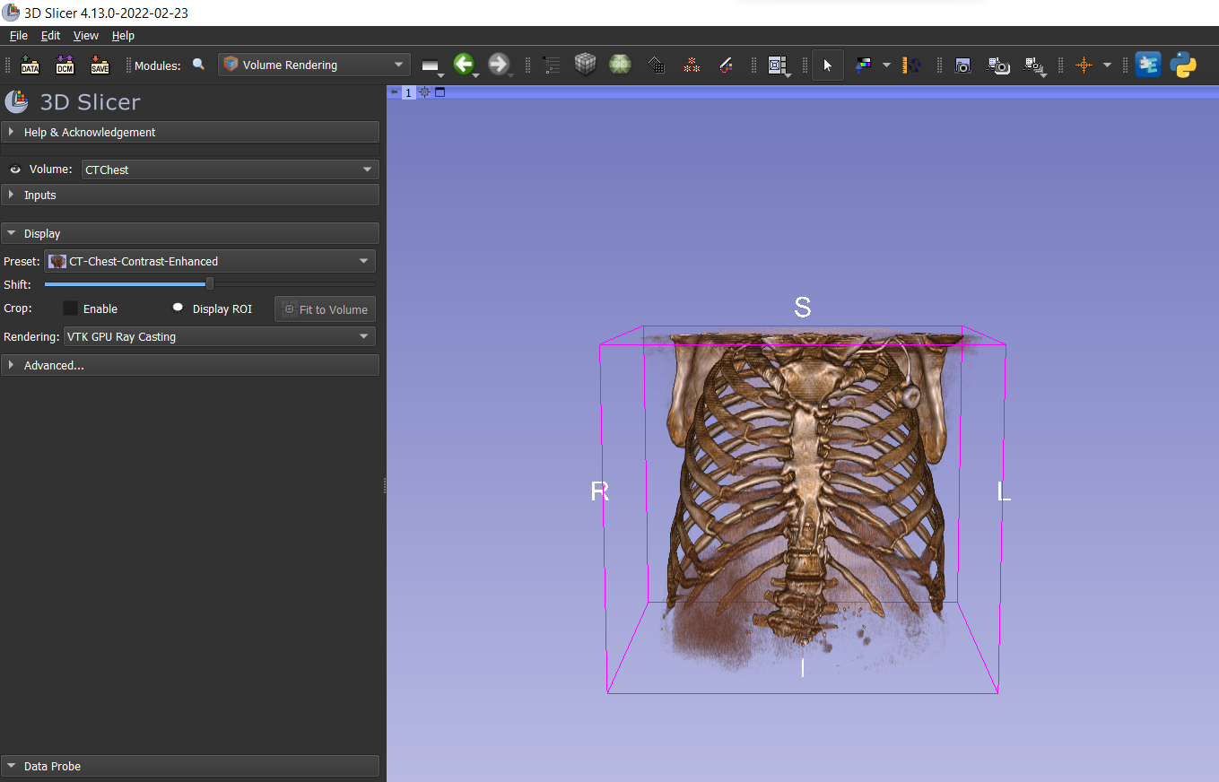Open the Python console
The image size is (1219, 782).
click(x=1183, y=65)
